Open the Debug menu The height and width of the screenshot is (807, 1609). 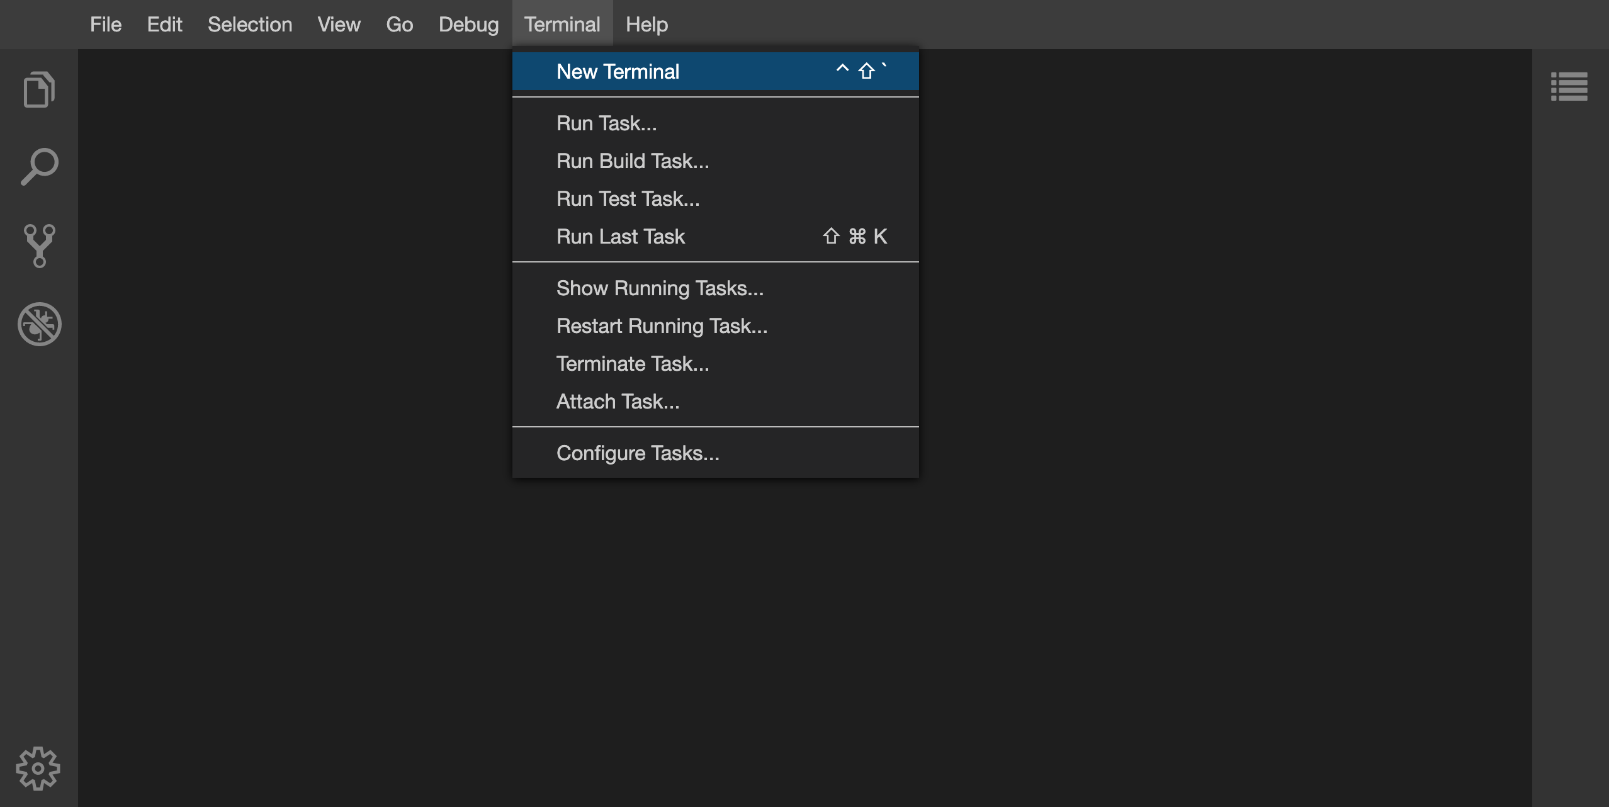coord(468,24)
